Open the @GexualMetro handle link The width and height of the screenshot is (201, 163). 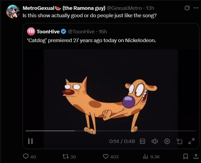click(122, 8)
